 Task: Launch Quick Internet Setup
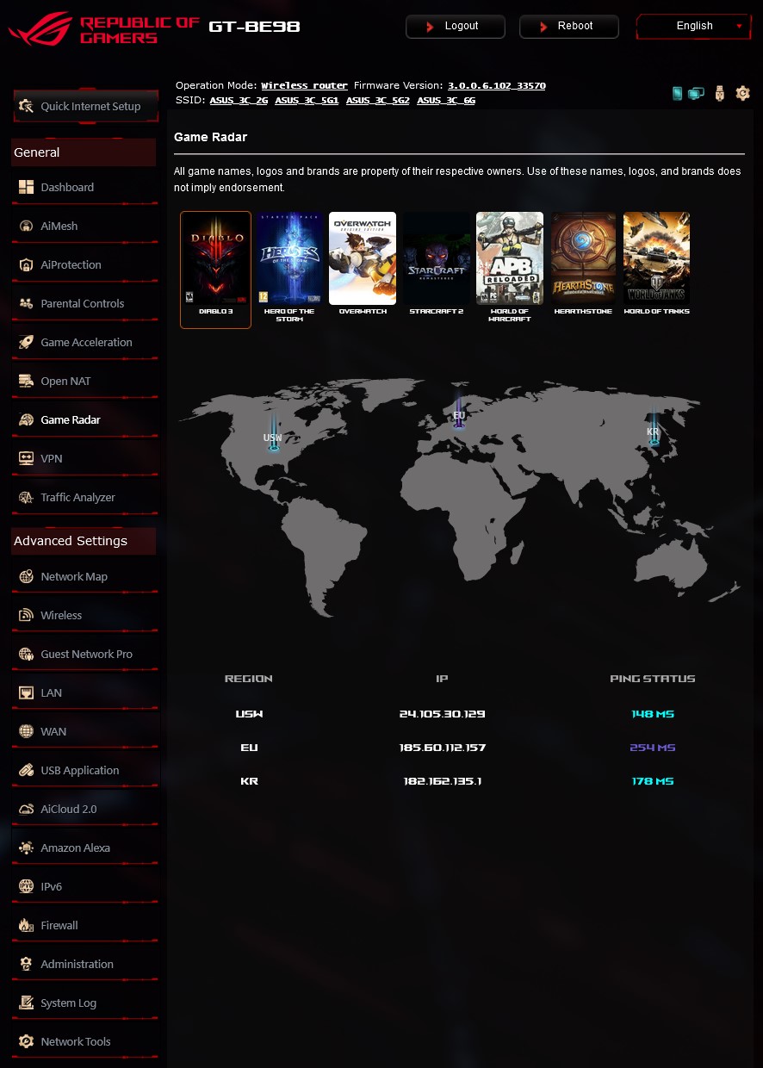click(x=86, y=107)
